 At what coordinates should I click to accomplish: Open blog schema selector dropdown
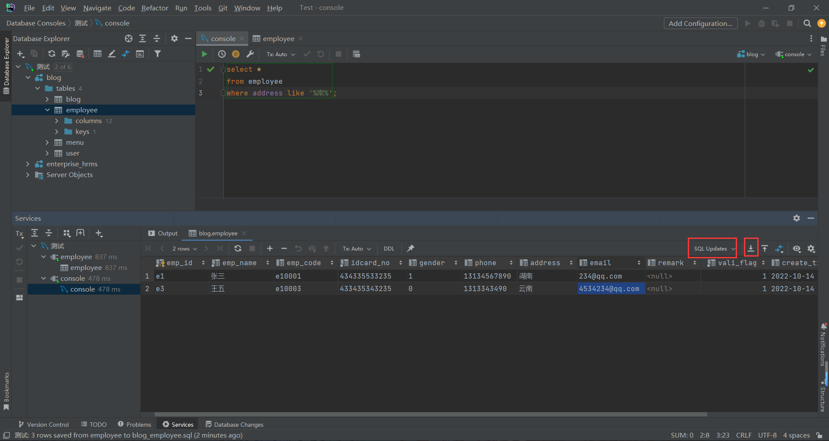click(751, 54)
